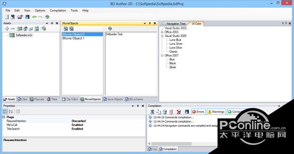Click the TitleSearch value Enabled
This screenshot has height=154, width=294.
tap(77, 129)
